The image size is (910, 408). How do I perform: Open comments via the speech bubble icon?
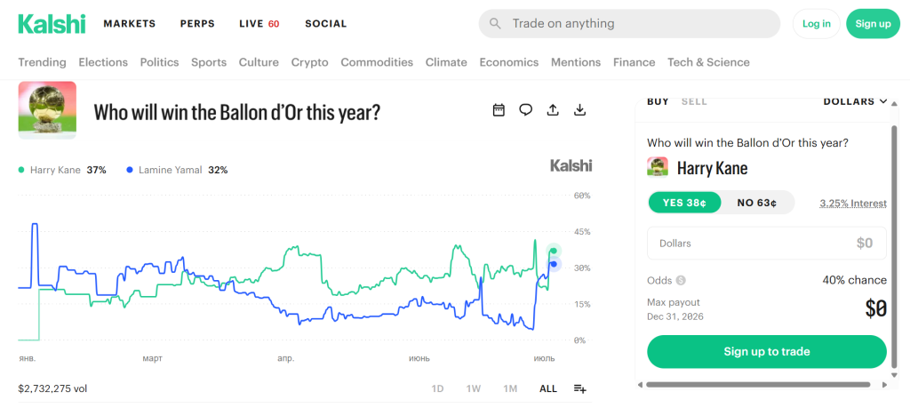[526, 109]
